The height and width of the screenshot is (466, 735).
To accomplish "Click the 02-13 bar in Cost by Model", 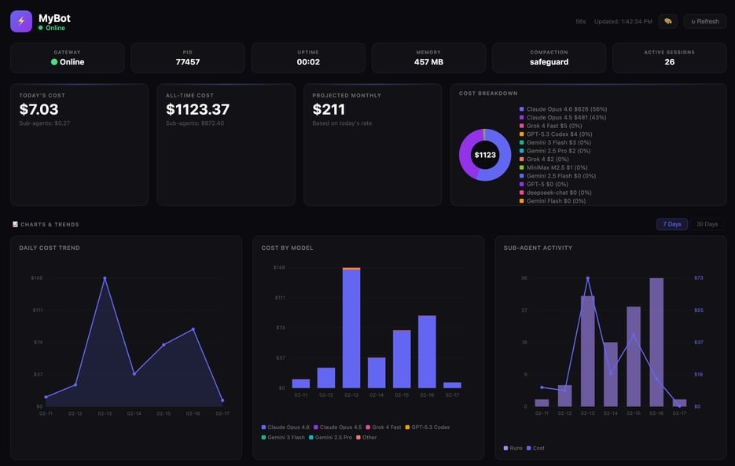I will click(x=351, y=328).
